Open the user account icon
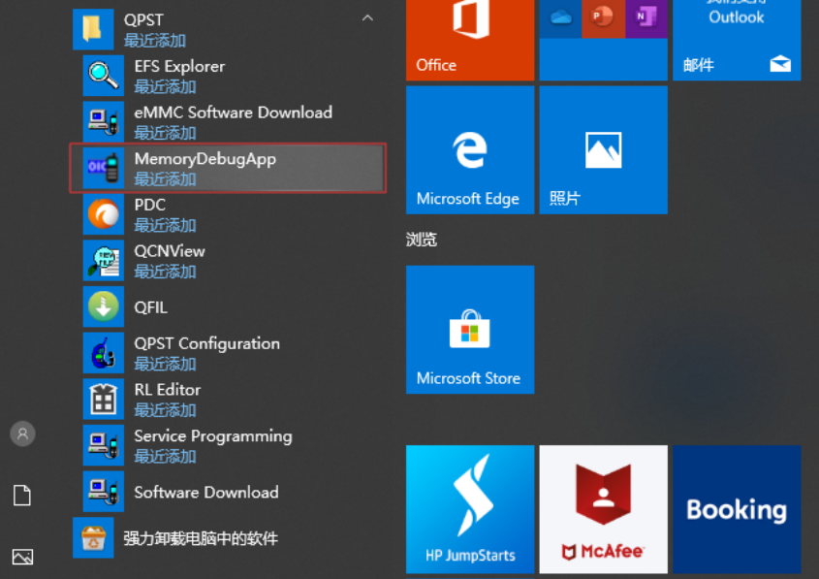 (x=22, y=434)
